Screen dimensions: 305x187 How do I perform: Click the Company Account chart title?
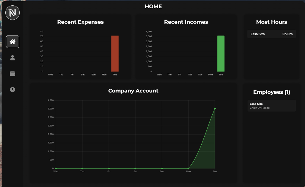(133, 91)
